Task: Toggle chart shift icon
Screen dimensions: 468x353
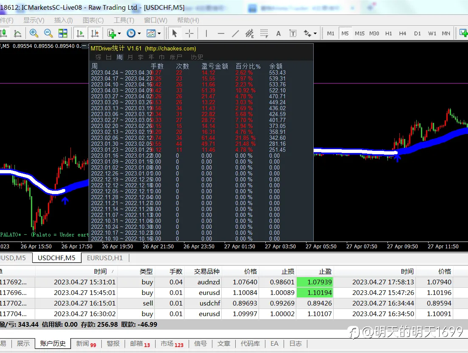Action: [x=95, y=33]
